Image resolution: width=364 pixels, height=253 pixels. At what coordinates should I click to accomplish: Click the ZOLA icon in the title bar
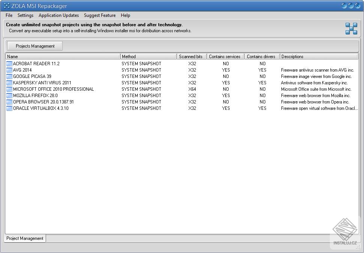pyautogui.click(x=6, y=6)
